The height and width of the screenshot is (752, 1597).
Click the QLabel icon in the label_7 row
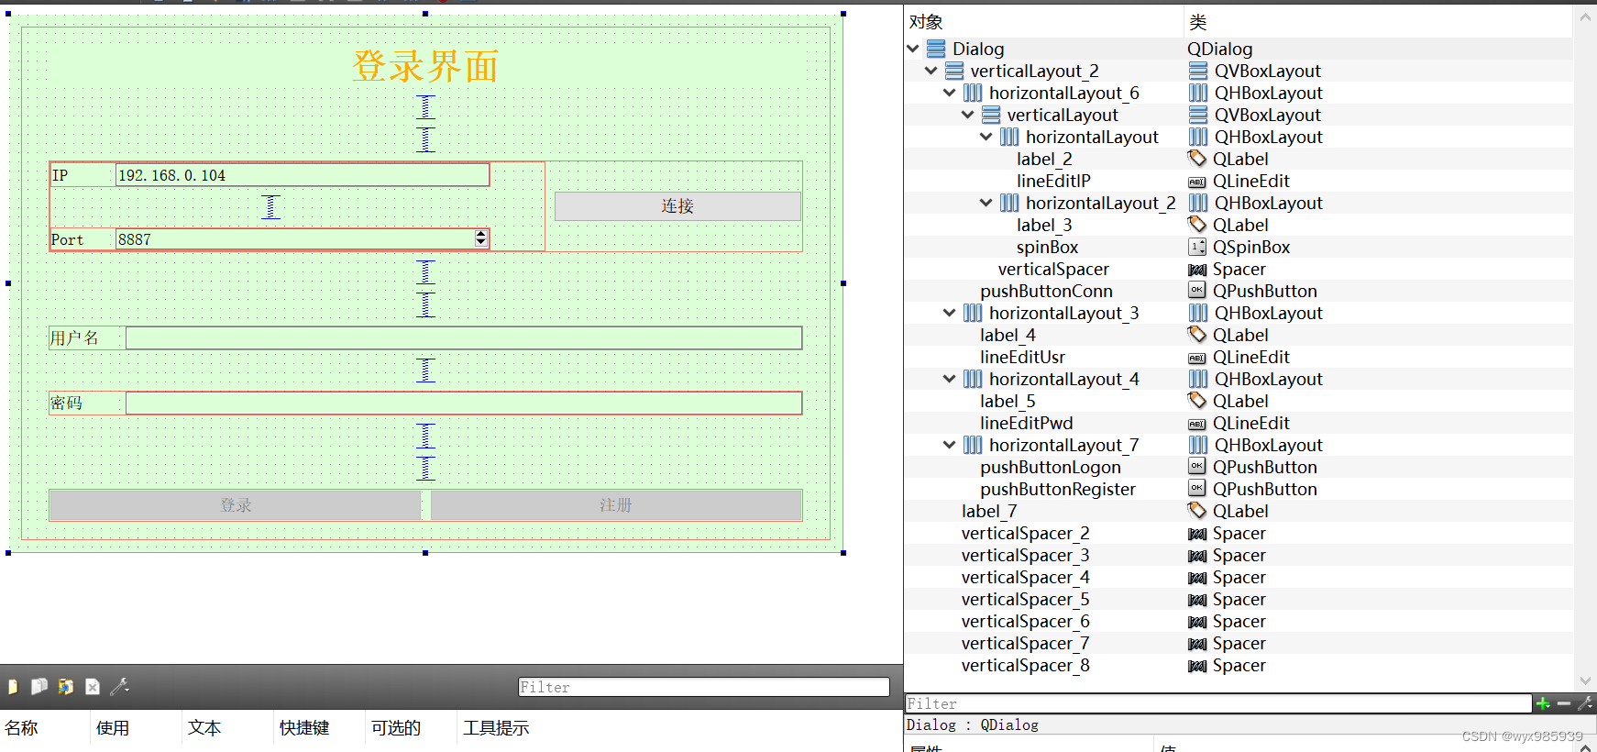(1197, 511)
